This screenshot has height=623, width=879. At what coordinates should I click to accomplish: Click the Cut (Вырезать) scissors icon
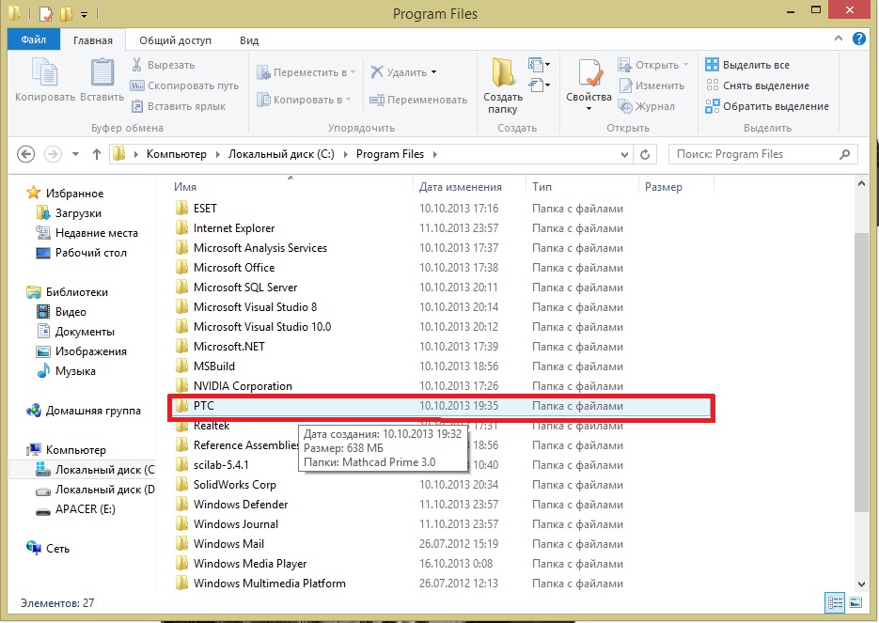[x=136, y=65]
